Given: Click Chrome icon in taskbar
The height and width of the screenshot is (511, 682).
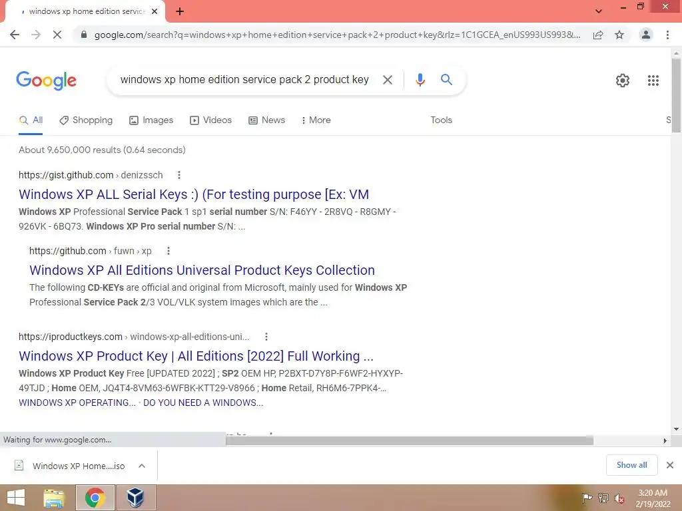Looking at the screenshot, I should pos(95,498).
